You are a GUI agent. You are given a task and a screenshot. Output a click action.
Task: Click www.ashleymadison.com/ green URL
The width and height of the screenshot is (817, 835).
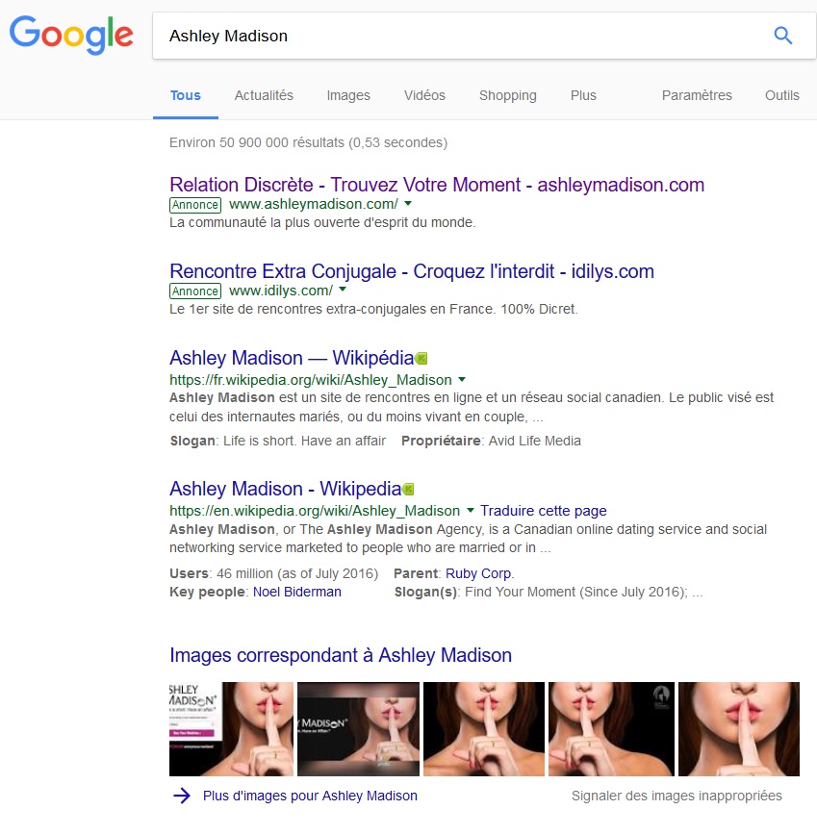(314, 204)
